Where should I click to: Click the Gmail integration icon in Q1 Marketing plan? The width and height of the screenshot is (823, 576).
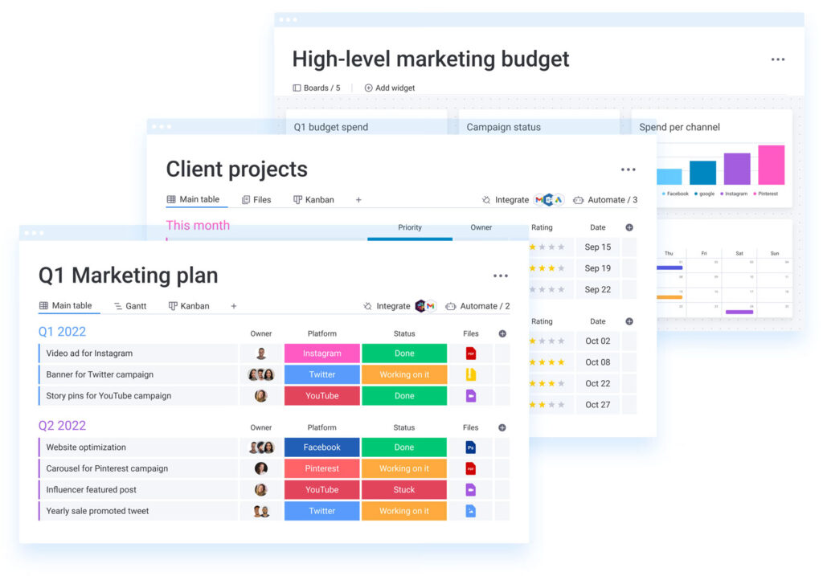(431, 306)
